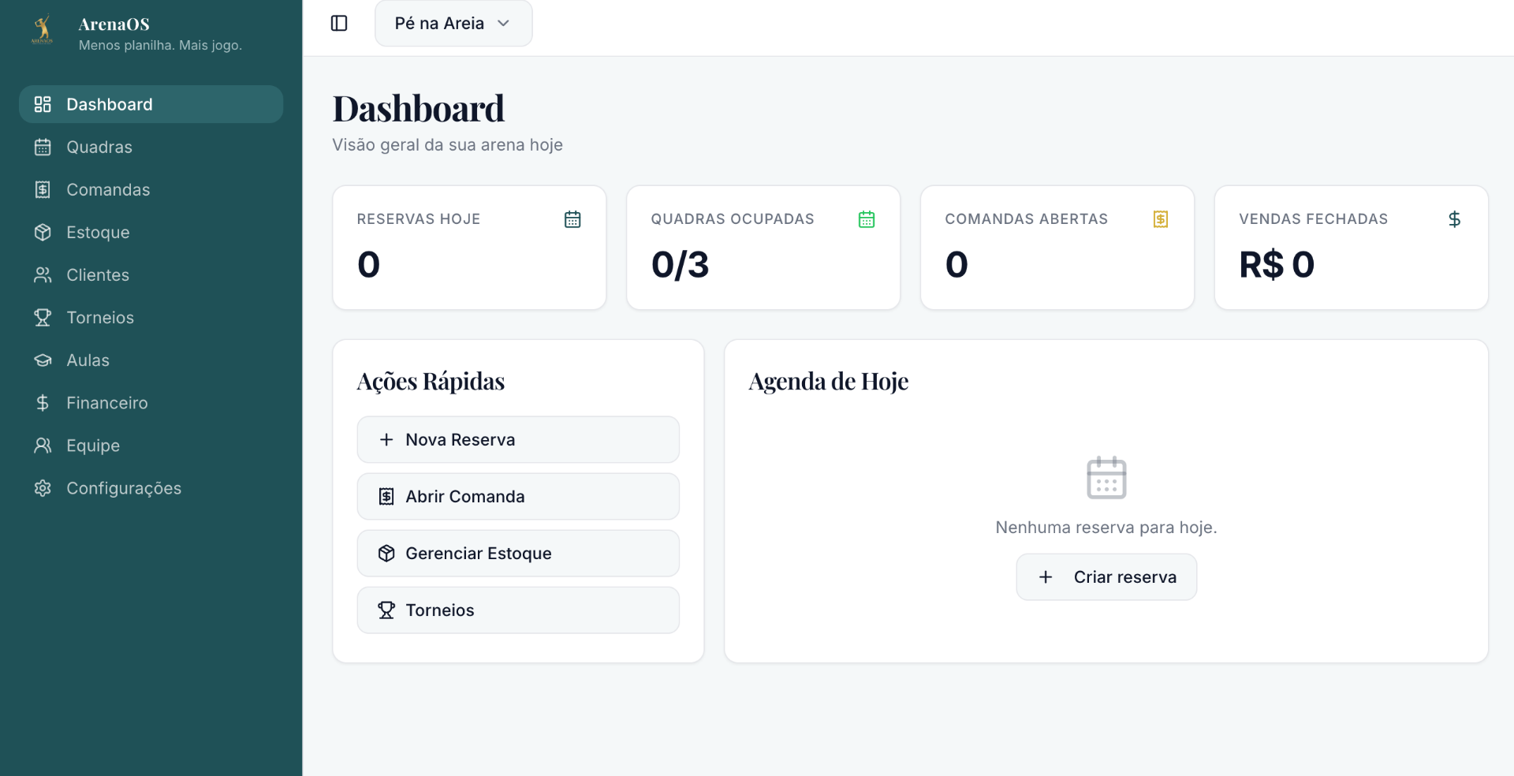Click the 'Agenda de Hoje' heading

[x=829, y=381]
